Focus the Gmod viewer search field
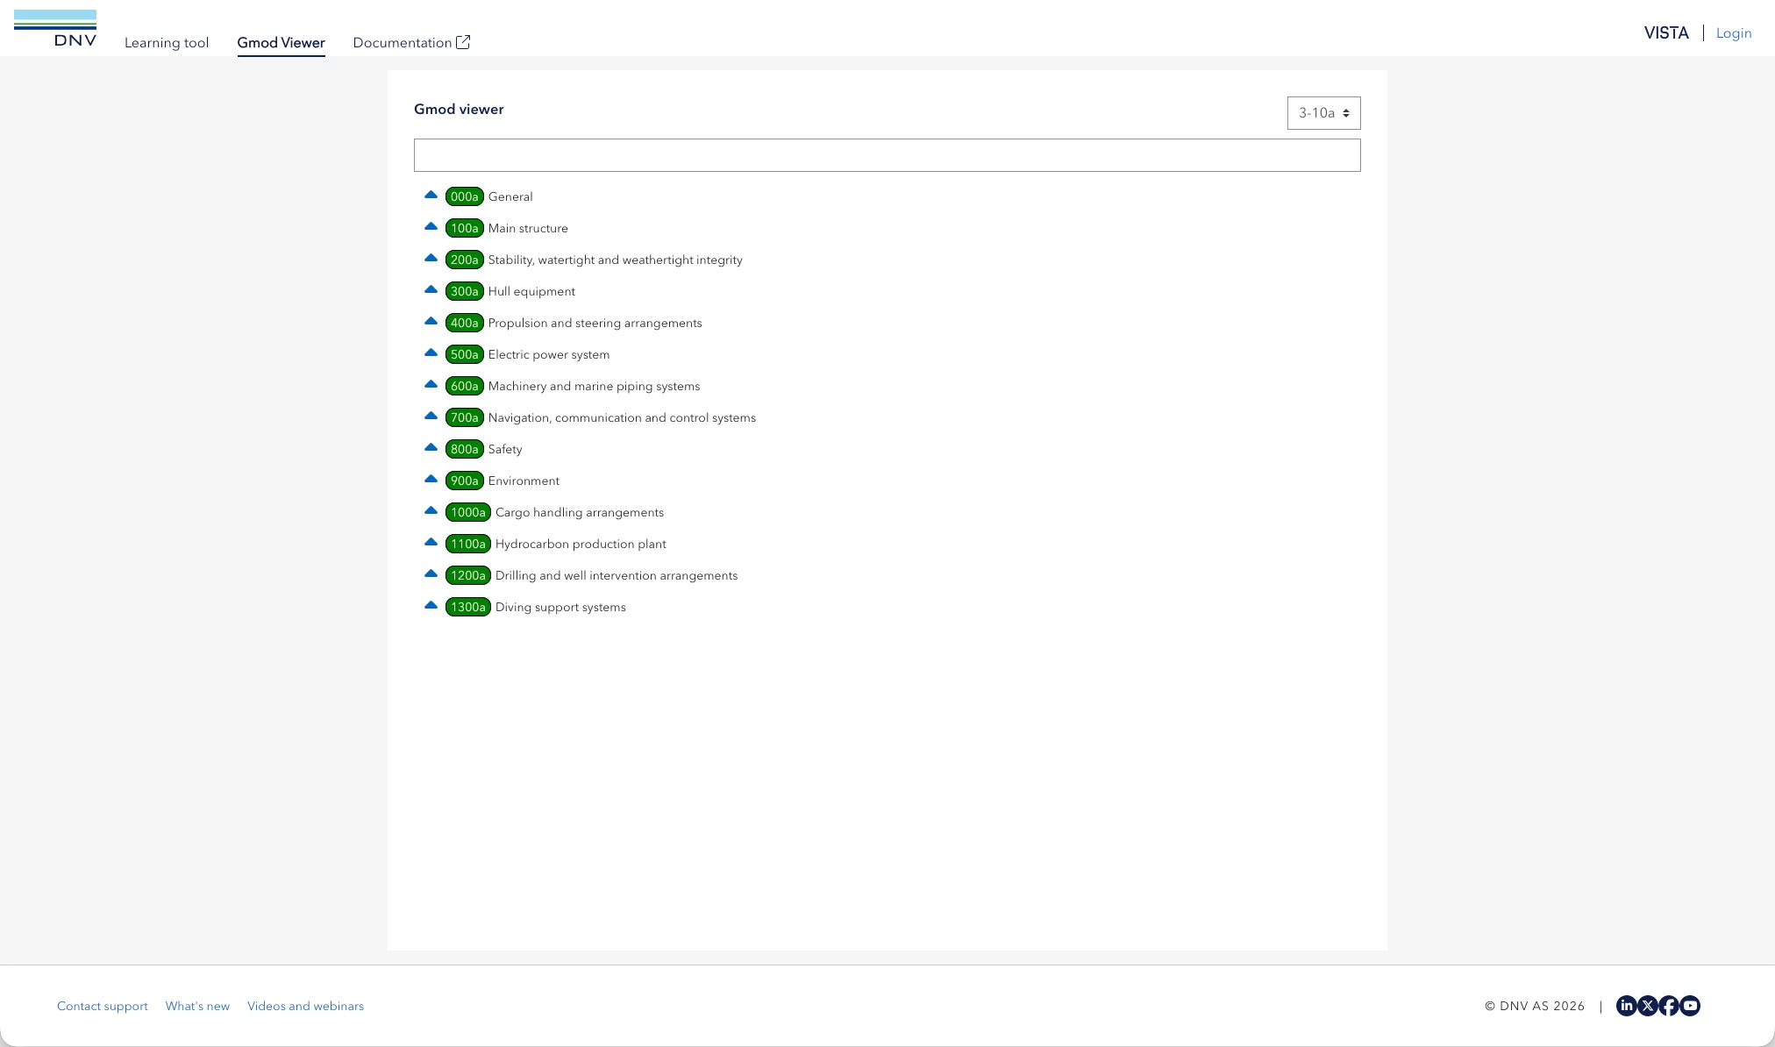 887,155
